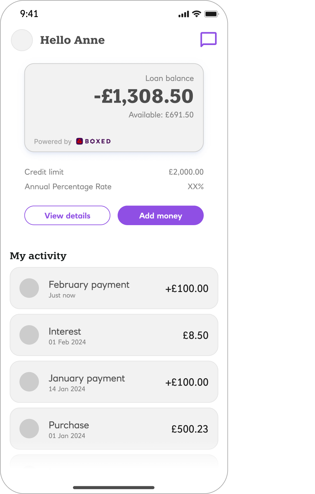Click the Credit limit row

[114, 172]
